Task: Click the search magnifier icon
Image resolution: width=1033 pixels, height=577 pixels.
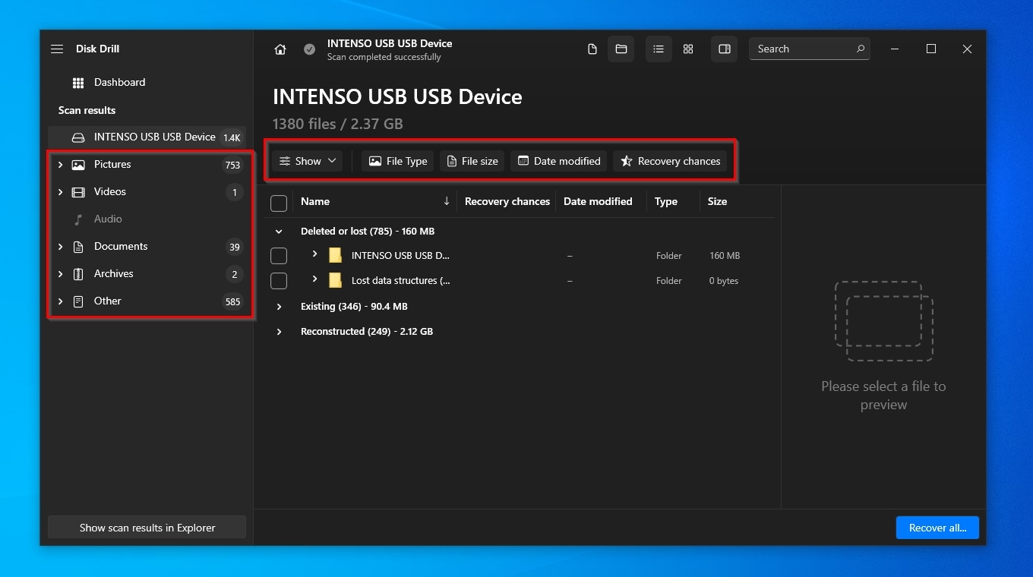Action: point(861,49)
